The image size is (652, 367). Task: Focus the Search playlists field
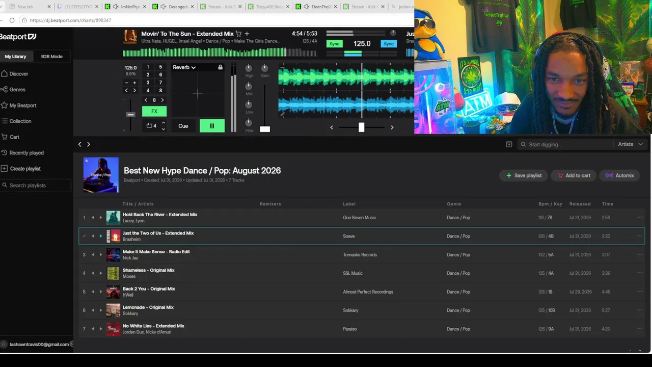35,186
